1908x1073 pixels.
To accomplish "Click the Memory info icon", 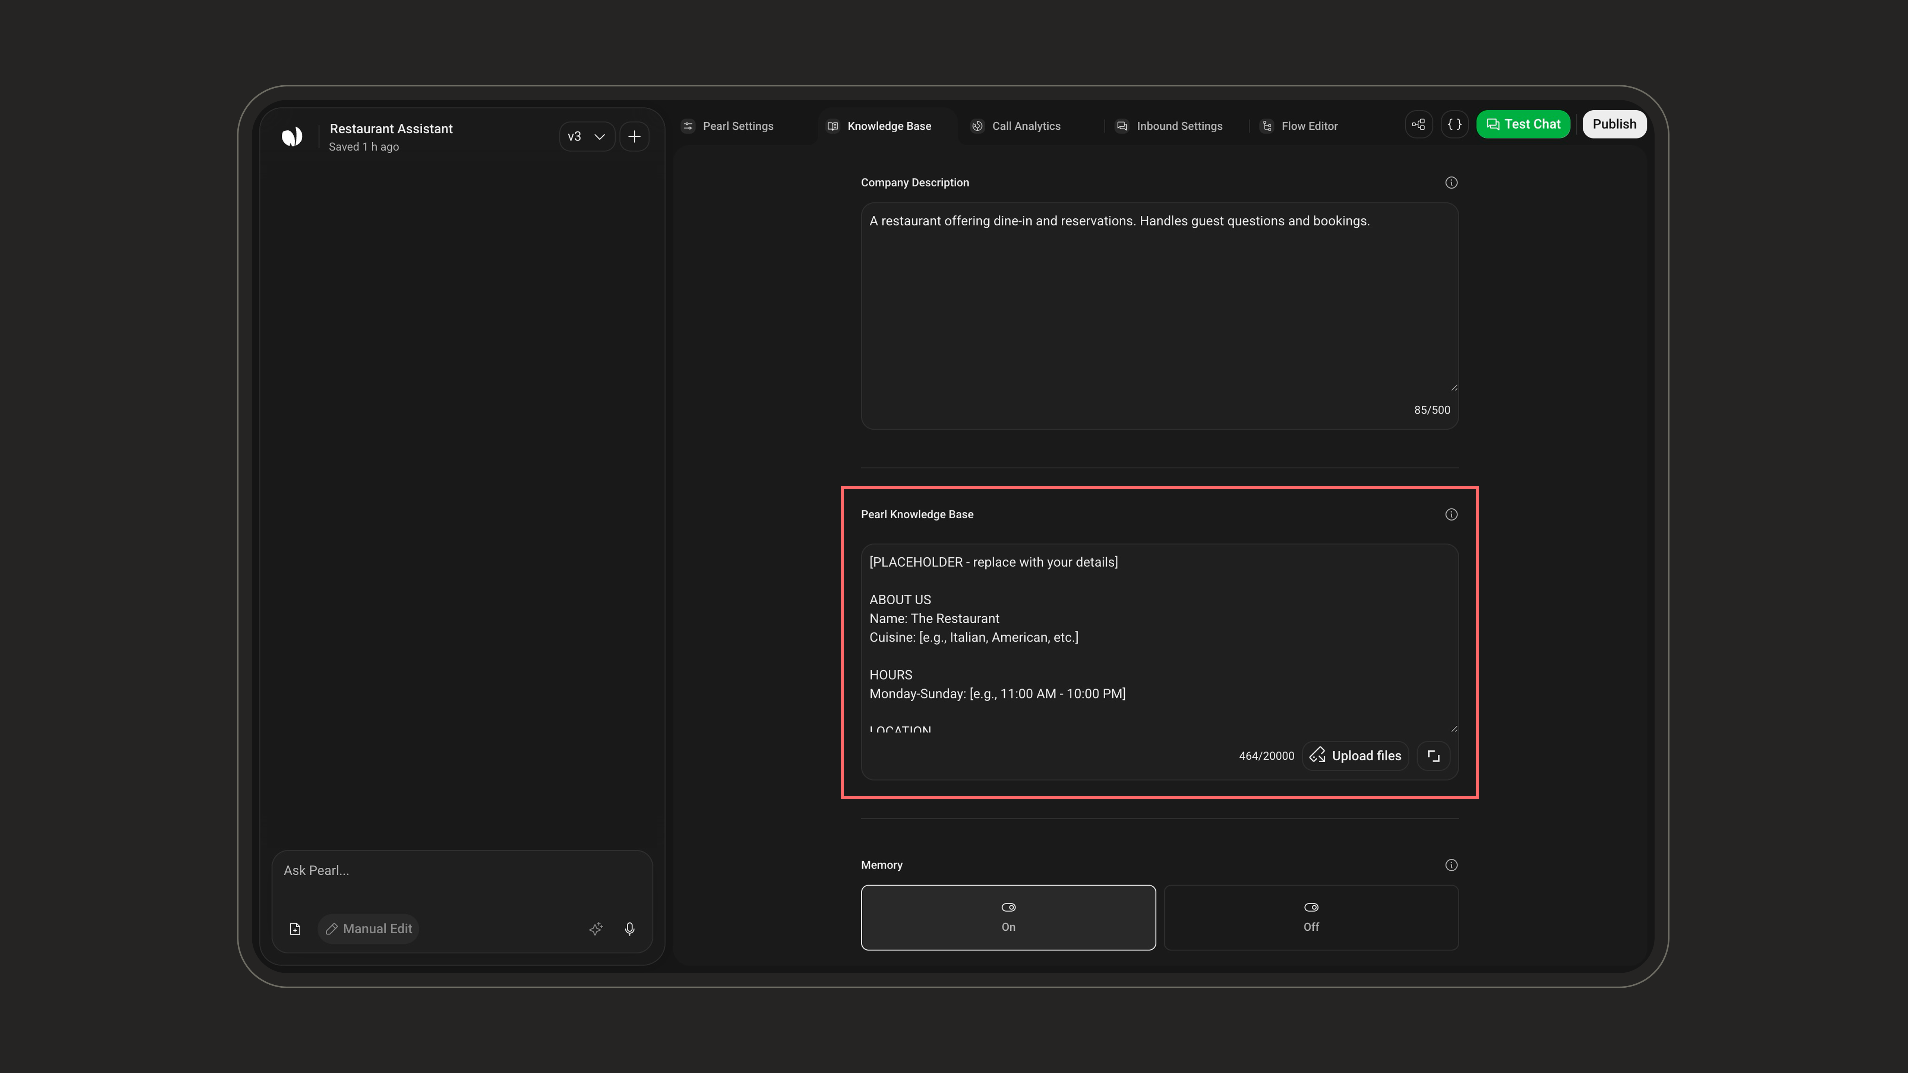I will [x=1451, y=865].
